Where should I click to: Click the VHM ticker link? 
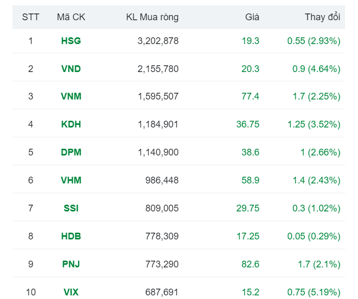coord(71,181)
